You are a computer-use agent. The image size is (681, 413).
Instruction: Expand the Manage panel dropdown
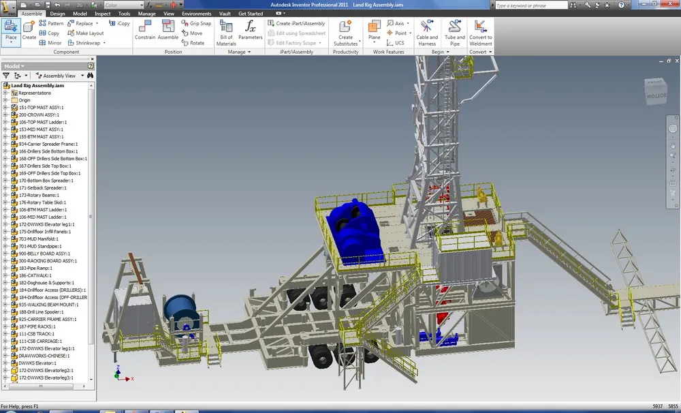[x=249, y=52]
